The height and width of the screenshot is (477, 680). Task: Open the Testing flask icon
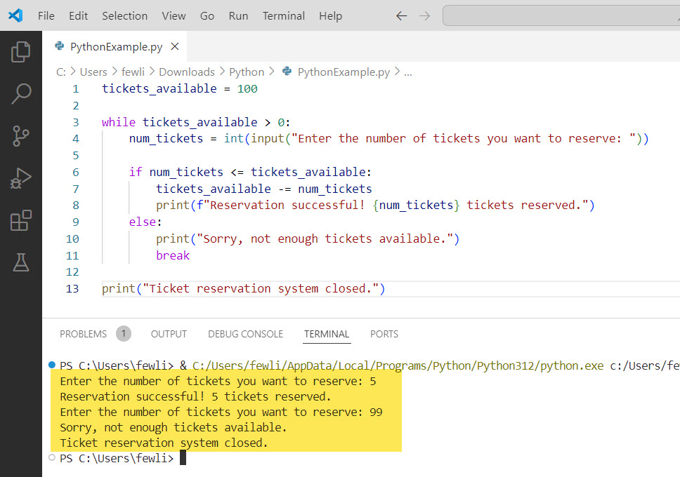pos(21,262)
